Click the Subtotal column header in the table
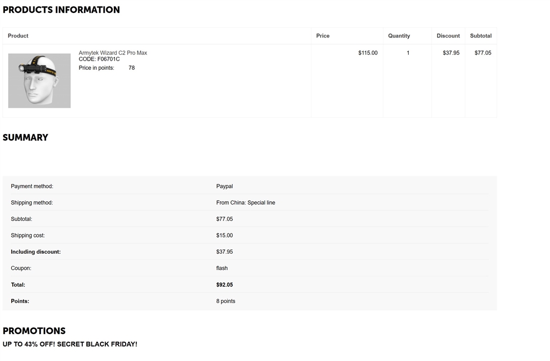 (x=481, y=36)
